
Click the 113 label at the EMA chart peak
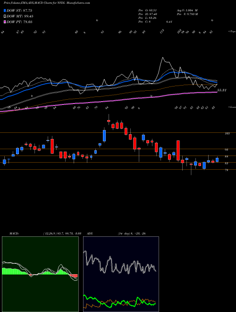pos(162,32)
